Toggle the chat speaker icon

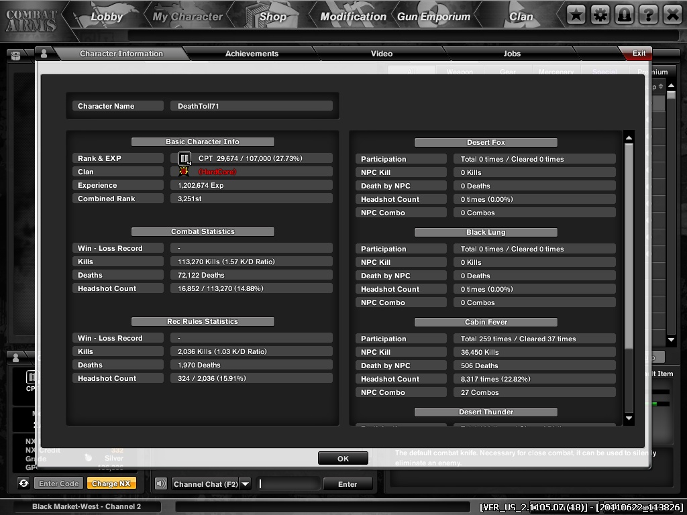click(161, 483)
